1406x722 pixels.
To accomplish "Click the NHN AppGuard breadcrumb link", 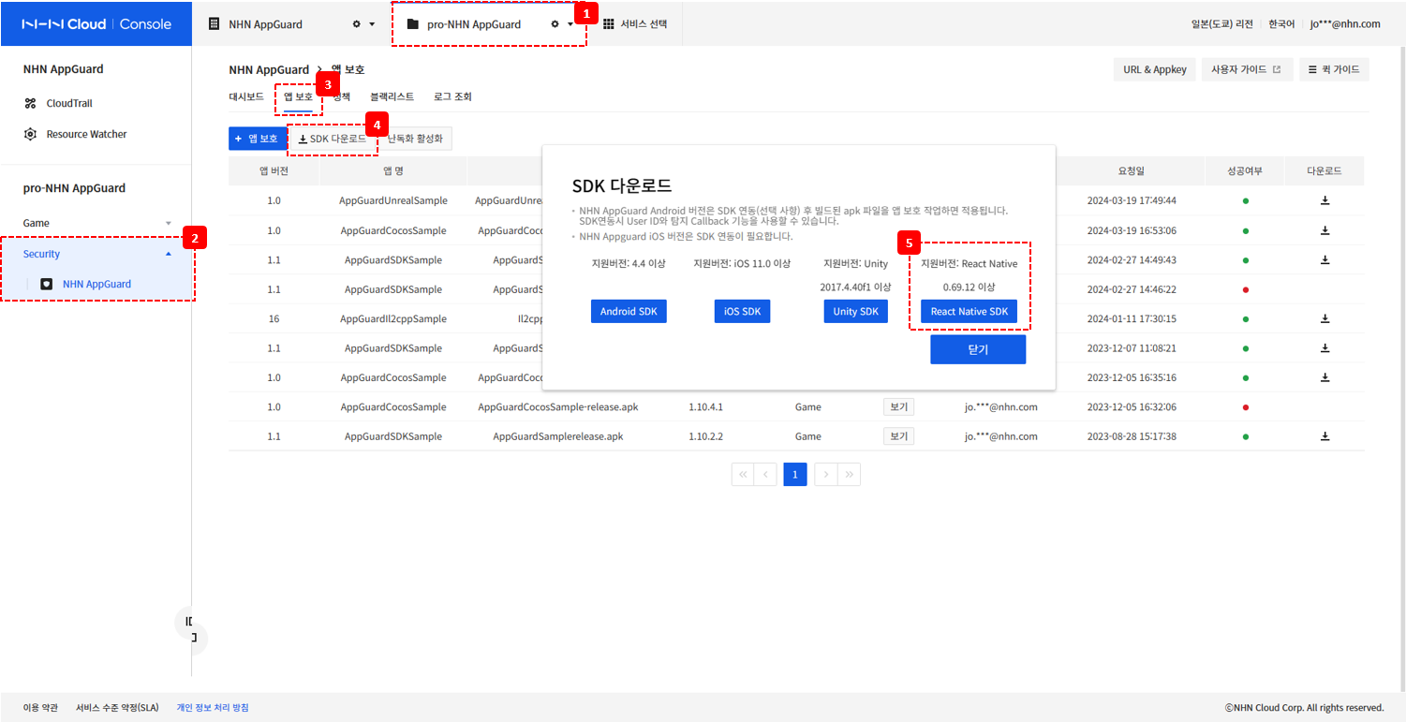I will coord(269,70).
